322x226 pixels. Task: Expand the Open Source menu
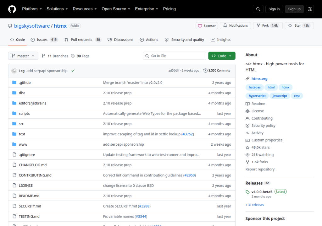pos(116,9)
